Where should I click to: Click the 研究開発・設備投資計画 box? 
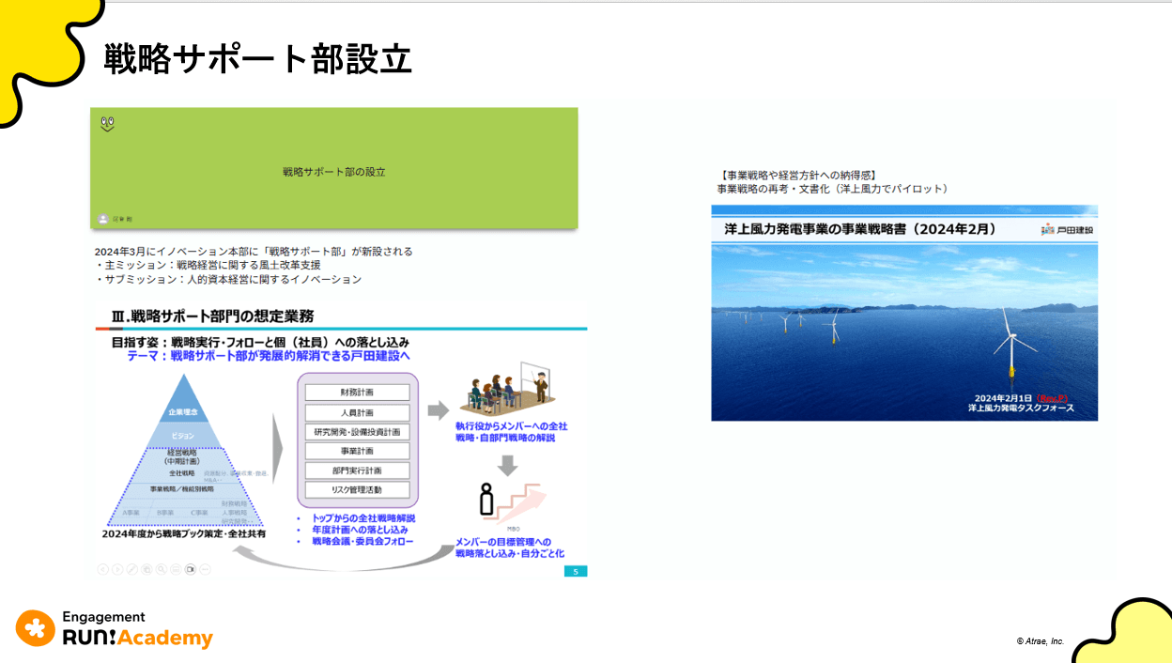pyautogui.click(x=357, y=432)
